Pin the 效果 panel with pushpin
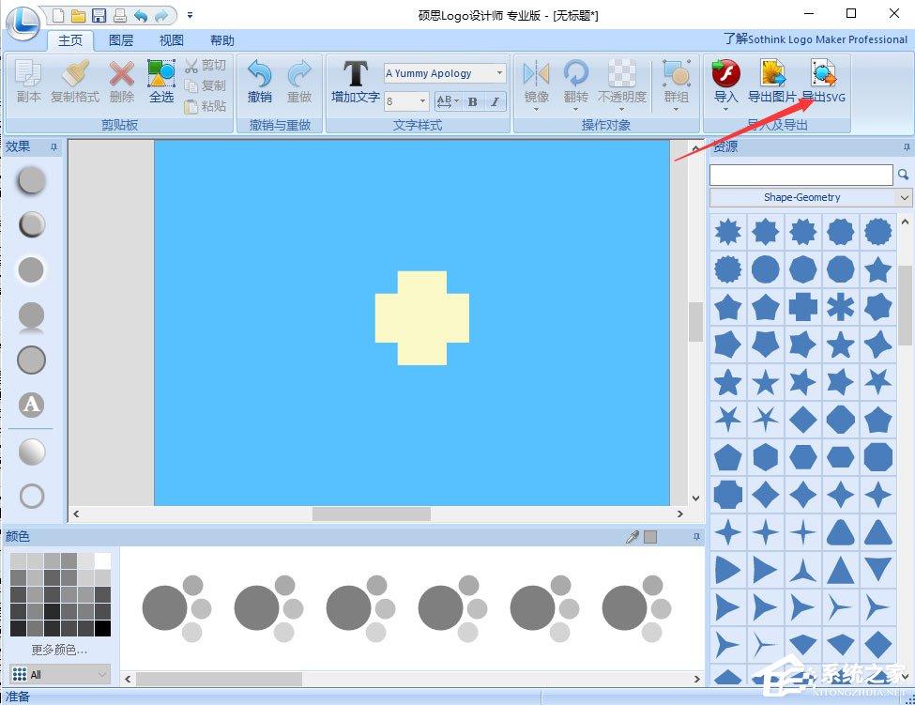915x705 pixels. [54, 147]
